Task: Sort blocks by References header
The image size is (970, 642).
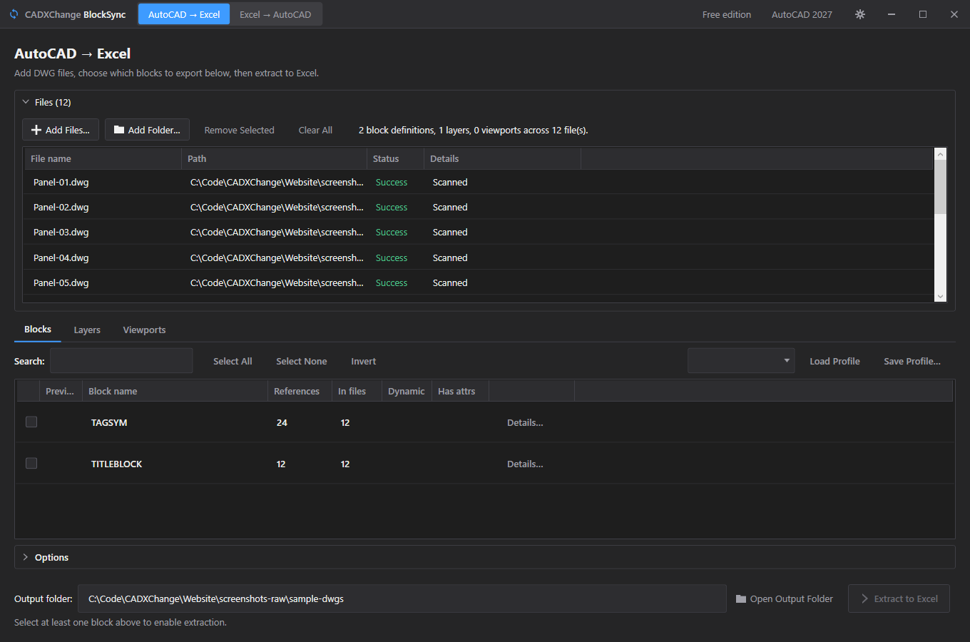Action: (300, 391)
